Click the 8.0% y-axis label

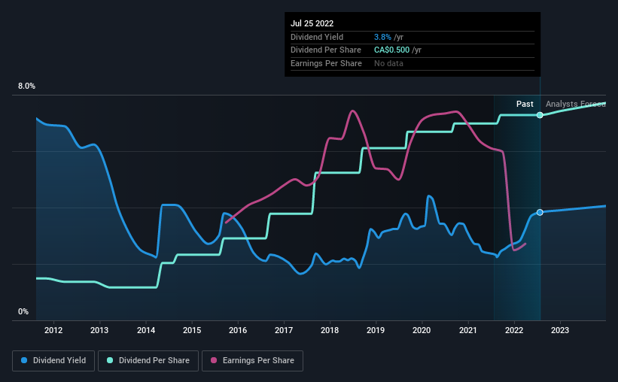(26, 86)
